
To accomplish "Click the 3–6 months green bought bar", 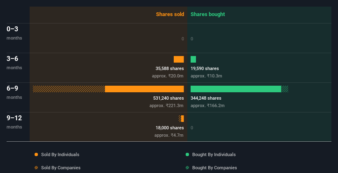I will [x=193, y=59].
